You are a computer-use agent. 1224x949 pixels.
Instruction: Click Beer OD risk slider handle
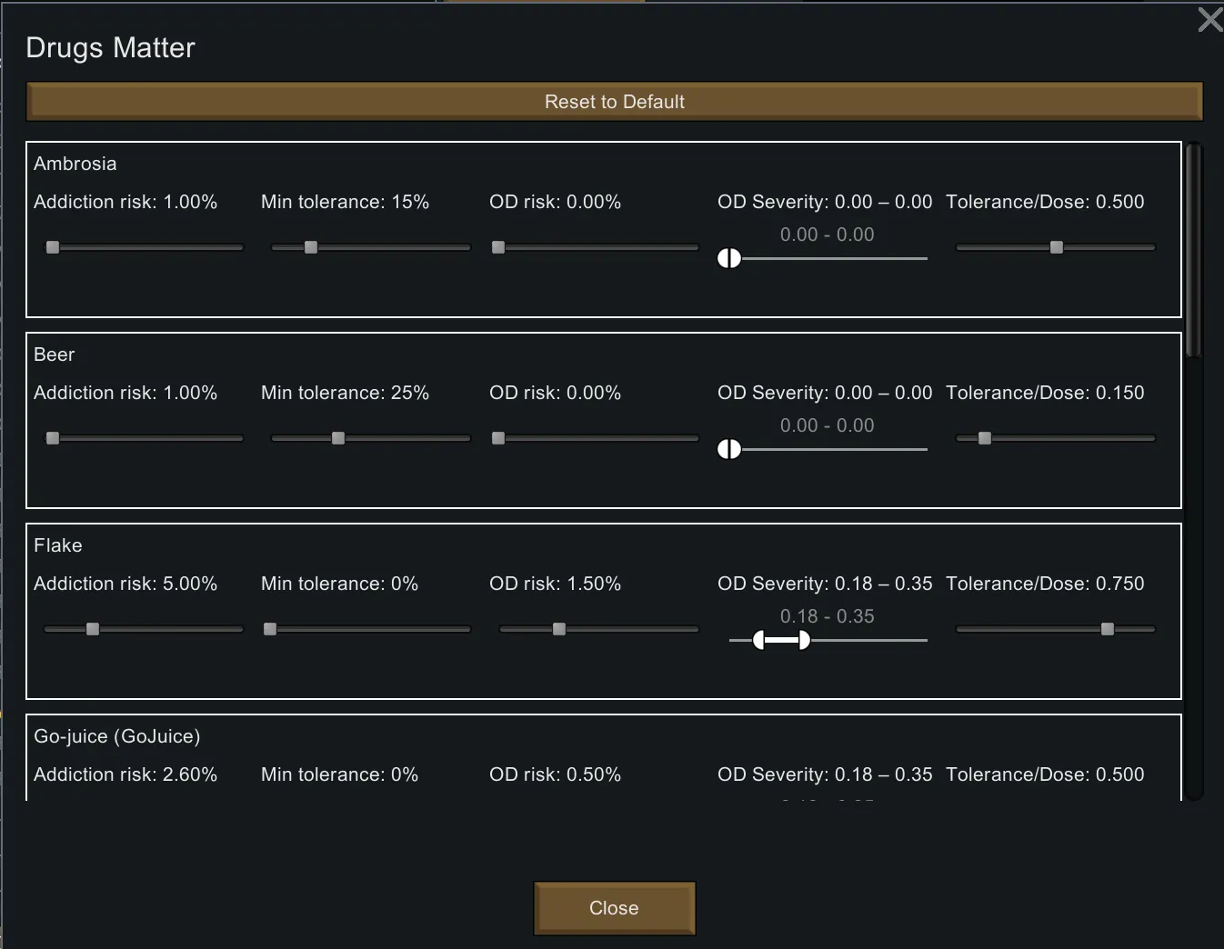(498, 438)
